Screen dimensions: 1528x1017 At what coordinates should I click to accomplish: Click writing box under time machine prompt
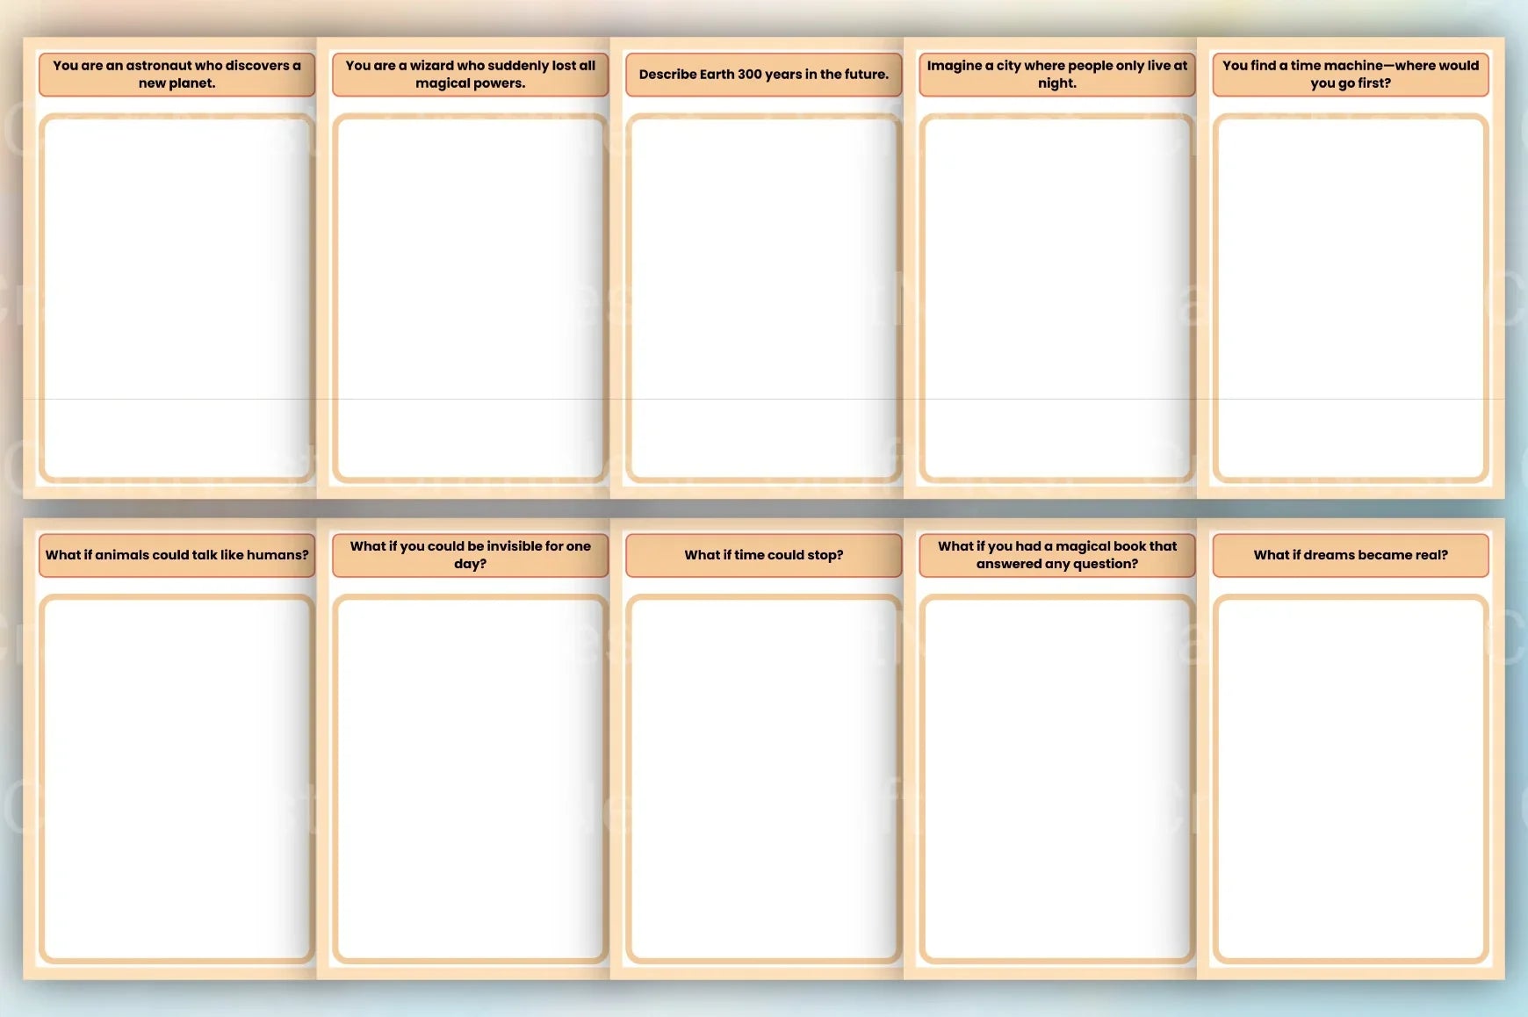point(1351,299)
